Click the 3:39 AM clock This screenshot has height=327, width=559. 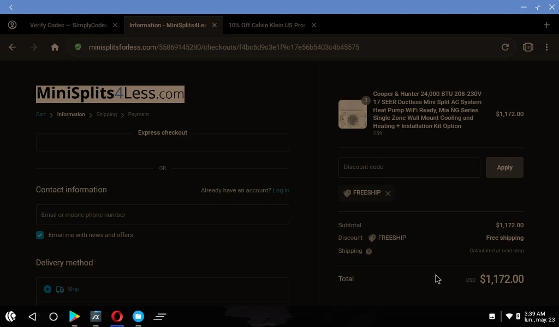(x=534, y=313)
